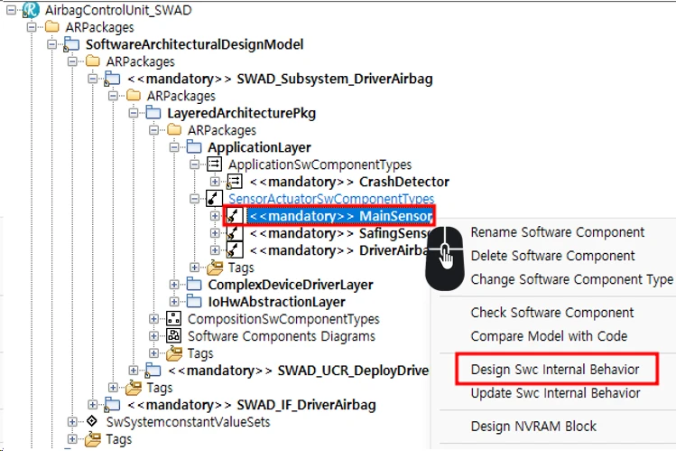Expand the IoHwAbstractionLayer package

point(175,302)
